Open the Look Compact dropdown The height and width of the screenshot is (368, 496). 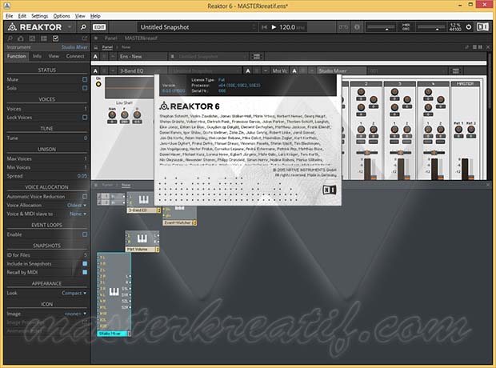pos(74,293)
